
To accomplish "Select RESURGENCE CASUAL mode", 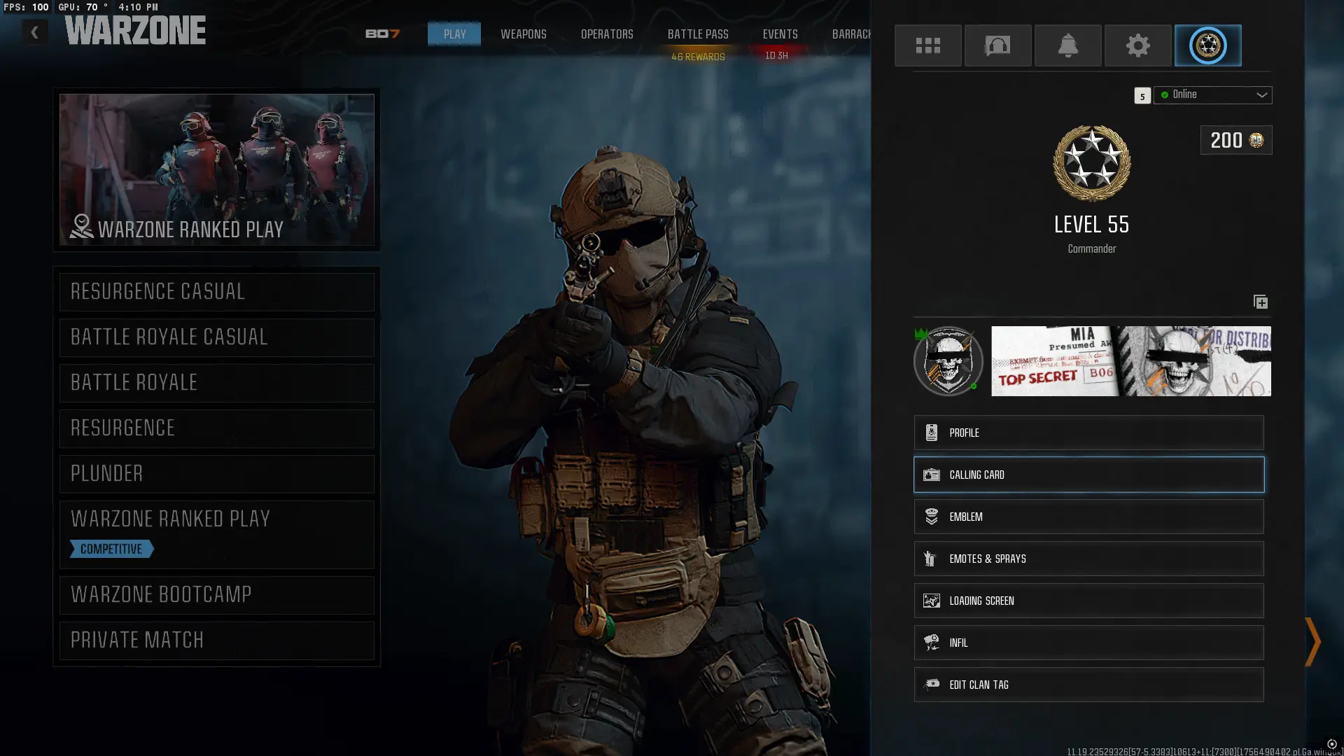I will pyautogui.click(x=217, y=292).
